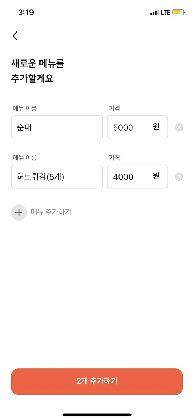Tap the 원 unit beside 4000
The width and height of the screenshot is (194, 420).
click(156, 176)
